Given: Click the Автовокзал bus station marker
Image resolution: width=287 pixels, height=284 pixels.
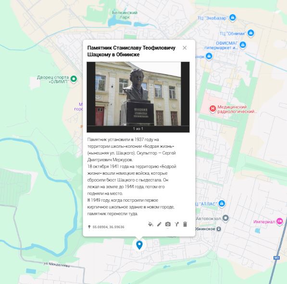Looking at the screenshot, I should click(x=225, y=218).
